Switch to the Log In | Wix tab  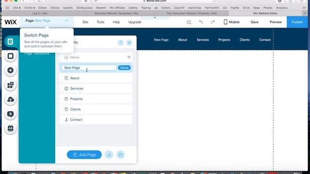click(40, 13)
